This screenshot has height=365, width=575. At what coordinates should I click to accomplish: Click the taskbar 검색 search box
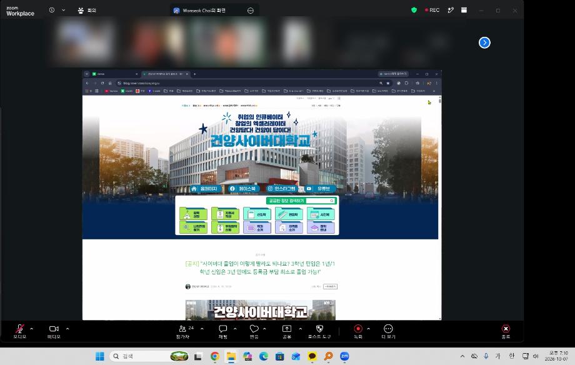(149, 356)
